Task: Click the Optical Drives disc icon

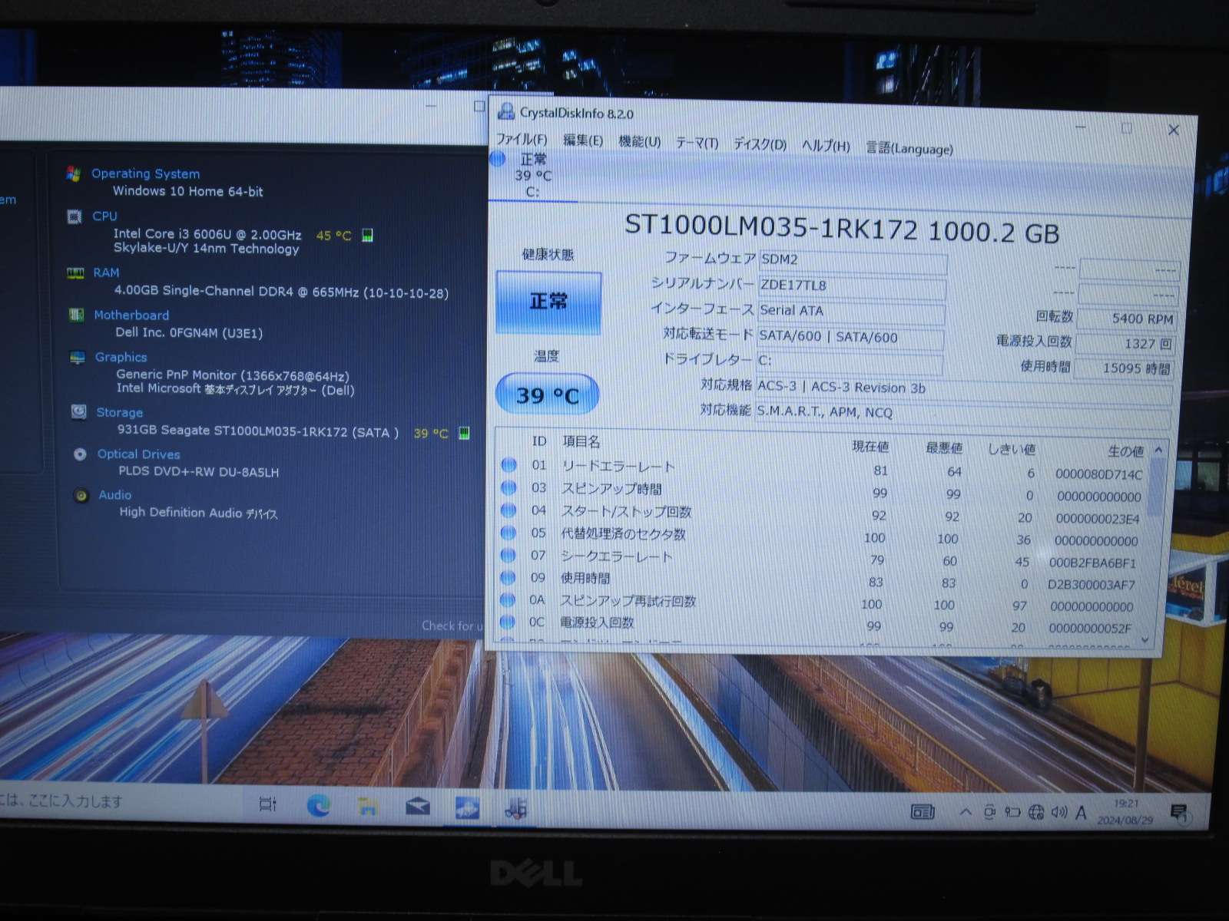Action: click(x=79, y=454)
